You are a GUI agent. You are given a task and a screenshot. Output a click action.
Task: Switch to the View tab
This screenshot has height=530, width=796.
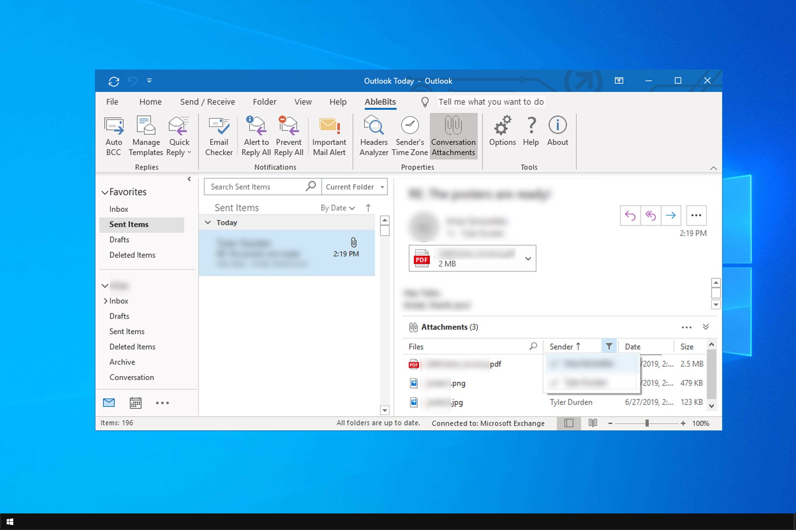[x=303, y=102]
